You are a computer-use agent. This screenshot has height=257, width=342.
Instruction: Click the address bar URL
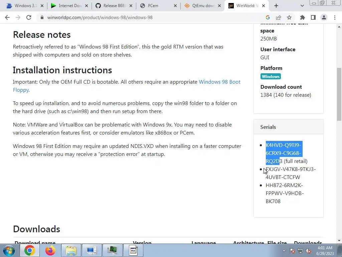click(100, 17)
